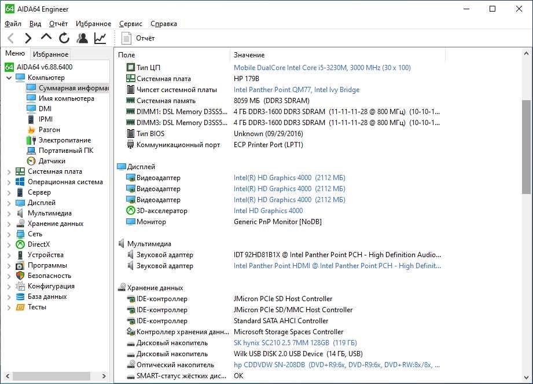Select Конфигурация in the tree
This screenshot has height=384, width=533.
pos(51,286)
